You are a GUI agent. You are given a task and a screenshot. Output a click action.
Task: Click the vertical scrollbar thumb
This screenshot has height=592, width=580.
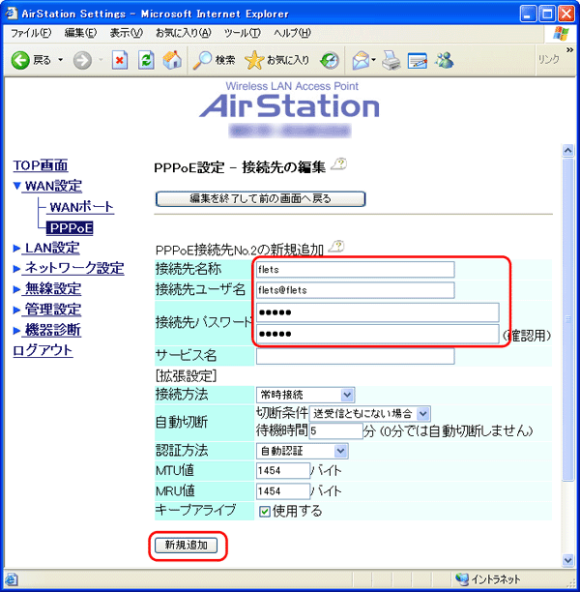568,319
